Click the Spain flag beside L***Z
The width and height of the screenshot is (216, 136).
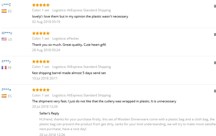click(4, 11)
